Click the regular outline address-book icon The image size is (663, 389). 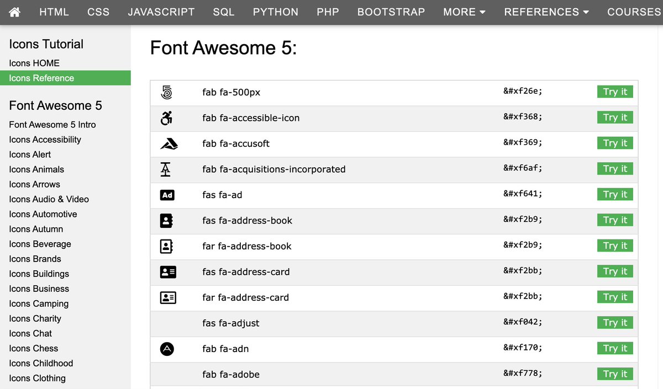(x=166, y=246)
